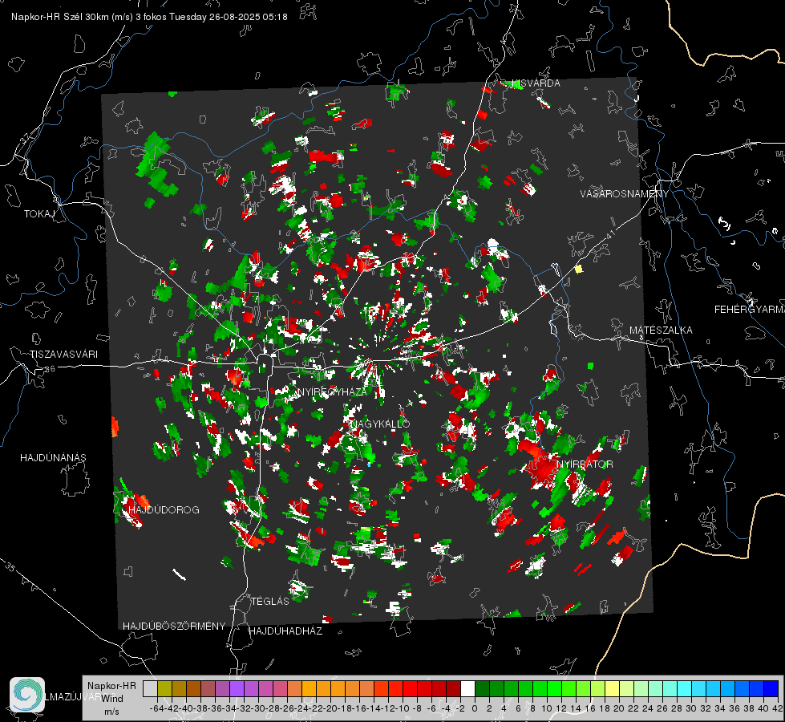Click the white zero swatch in the legend
Image resolution: width=785 pixels, height=722 pixels.
pyautogui.click(x=467, y=688)
